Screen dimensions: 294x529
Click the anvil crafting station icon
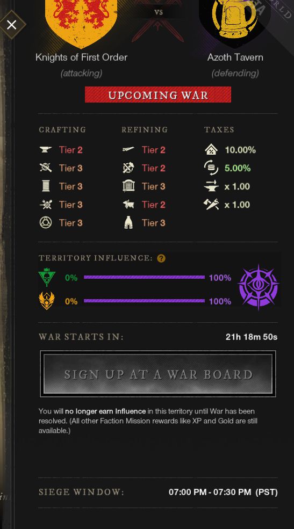point(46,149)
